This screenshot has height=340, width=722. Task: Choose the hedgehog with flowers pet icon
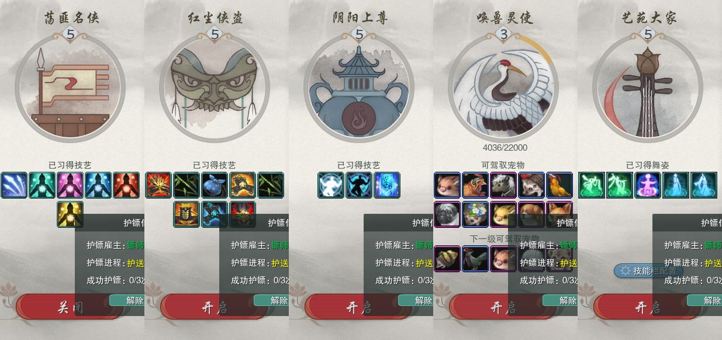tap(475, 214)
